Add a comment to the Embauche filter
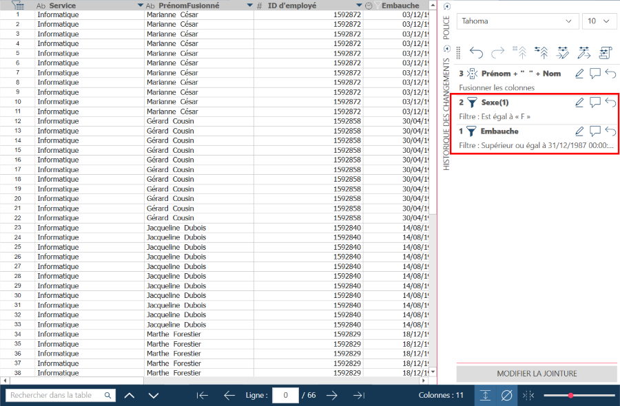620x406 pixels. point(595,131)
